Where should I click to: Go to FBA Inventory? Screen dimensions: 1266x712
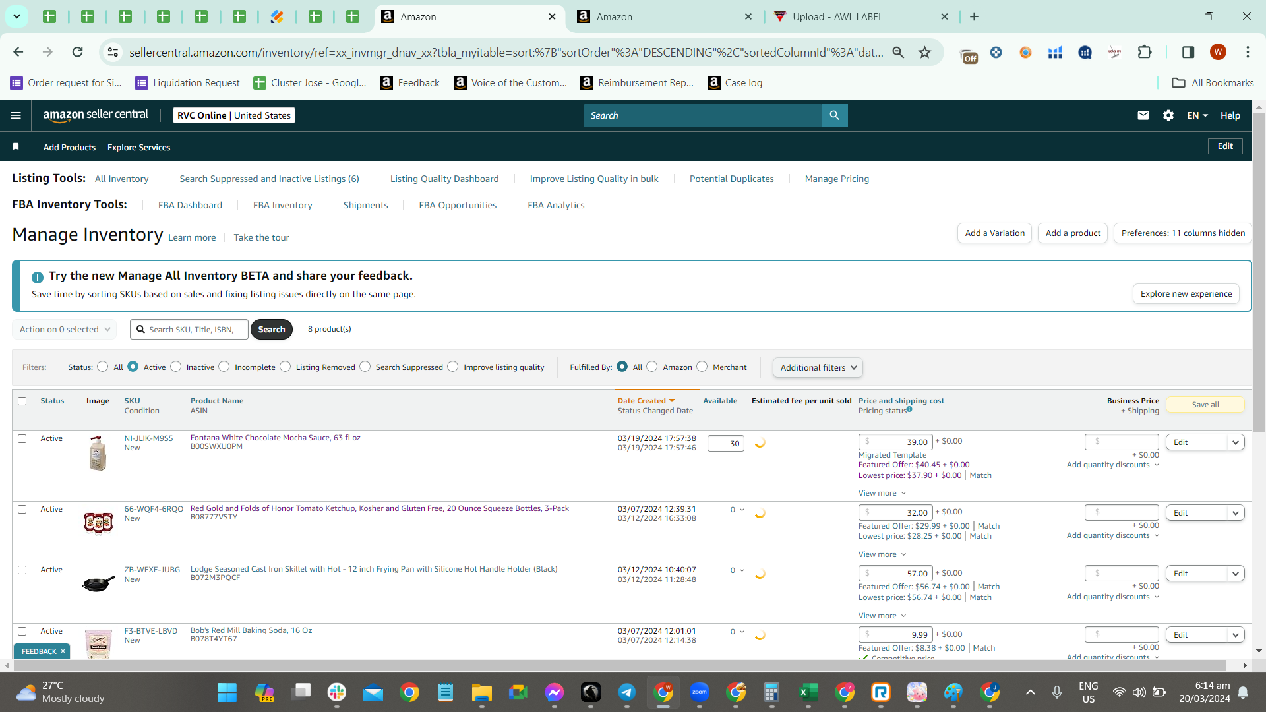pyautogui.click(x=282, y=205)
